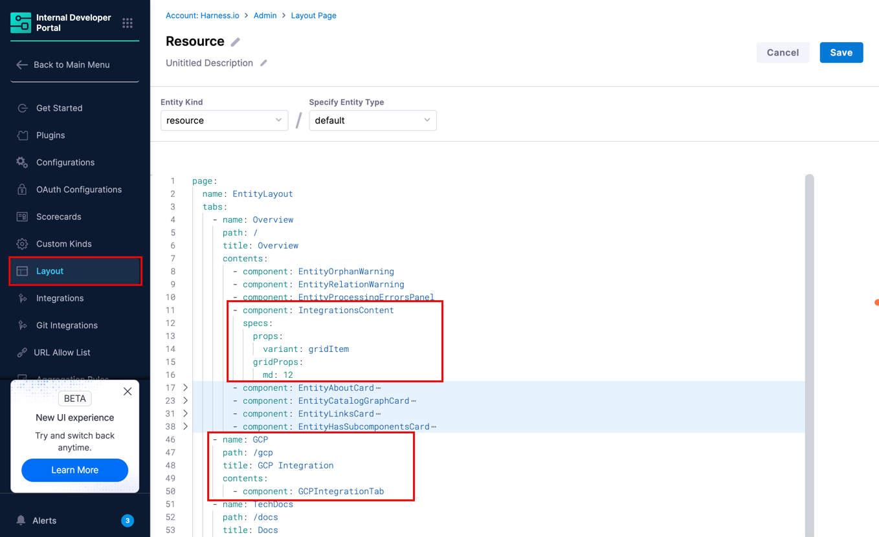The image size is (879, 537).
Task: Click the alerts count badge showing 3
Action: click(128, 520)
